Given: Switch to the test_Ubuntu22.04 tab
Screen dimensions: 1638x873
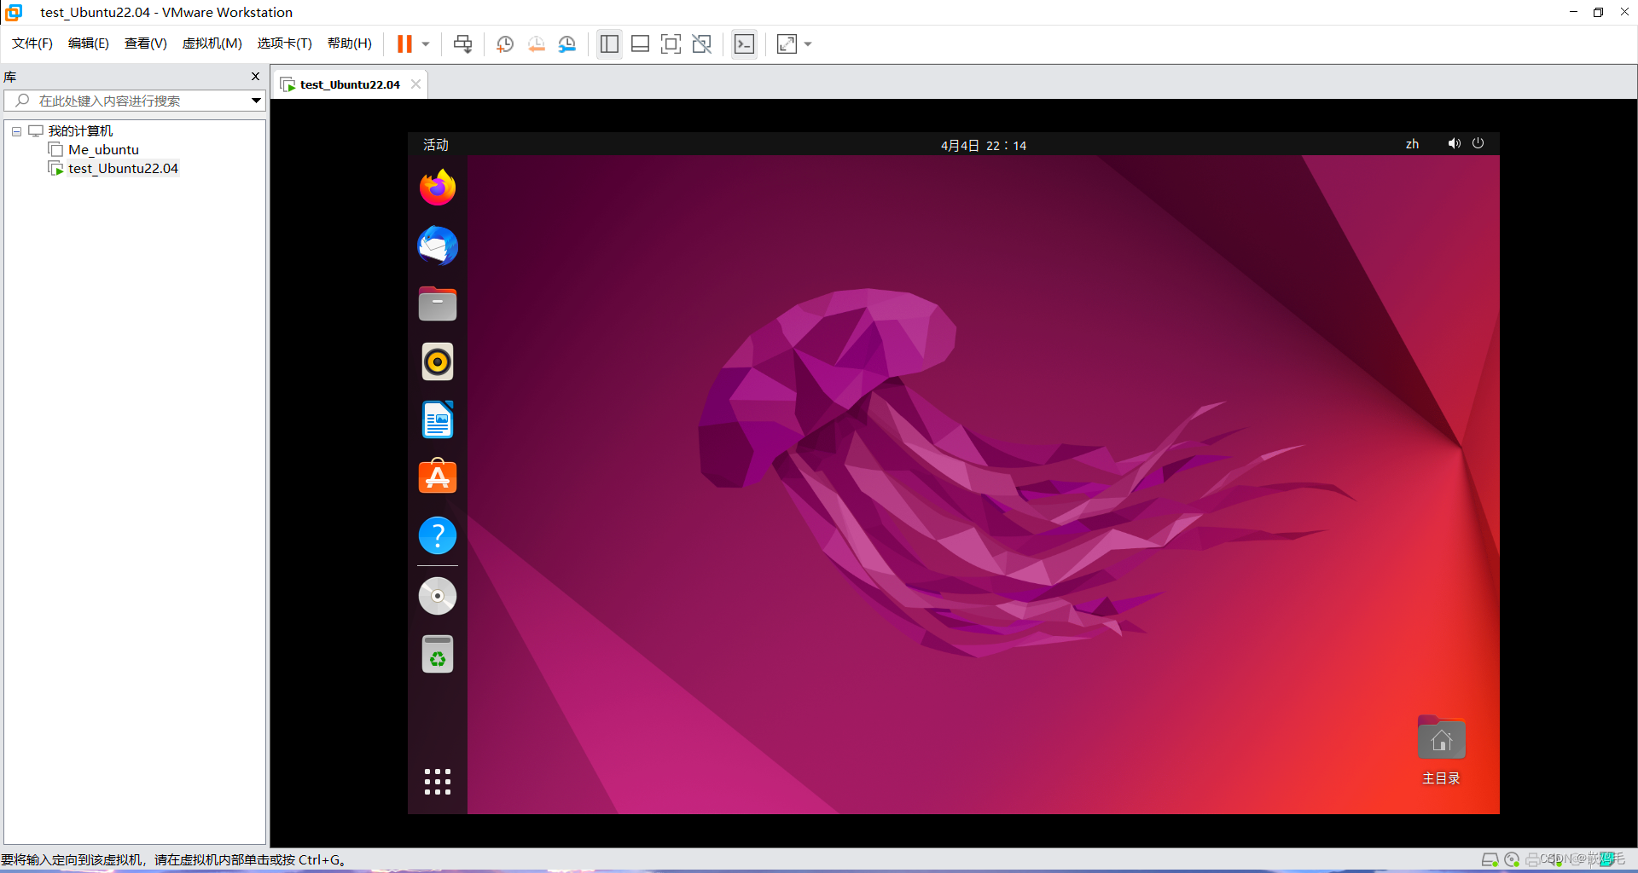Looking at the screenshot, I should 350,84.
